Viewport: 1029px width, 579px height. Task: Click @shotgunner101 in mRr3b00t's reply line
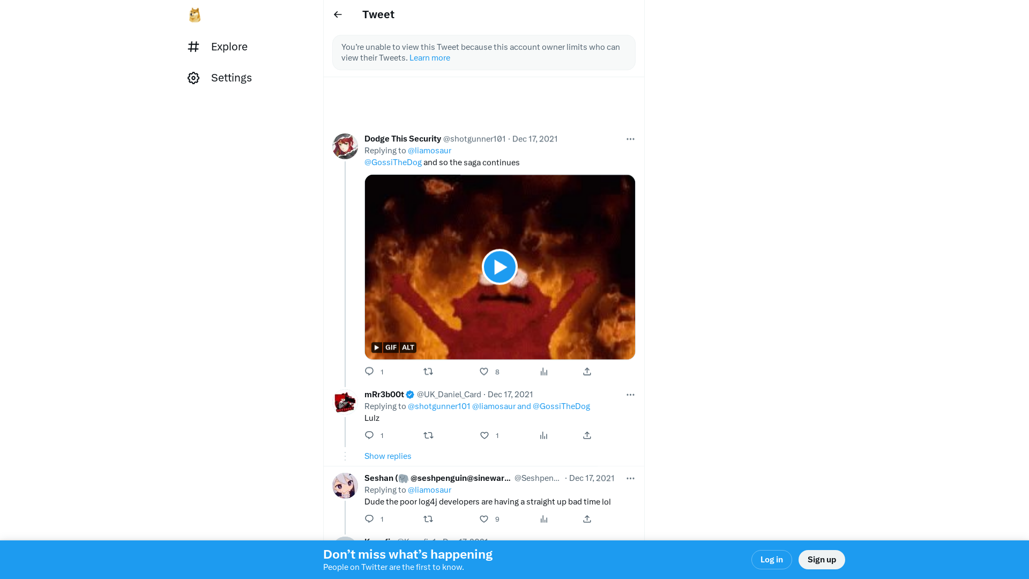coord(439,406)
